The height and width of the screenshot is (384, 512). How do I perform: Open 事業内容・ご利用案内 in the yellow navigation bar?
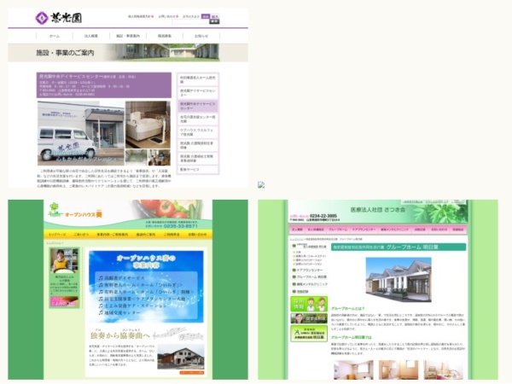click(x=113, y=235)
